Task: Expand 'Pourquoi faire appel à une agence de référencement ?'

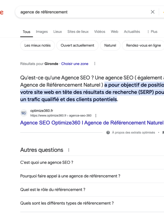Action: (x=70, y=176)
